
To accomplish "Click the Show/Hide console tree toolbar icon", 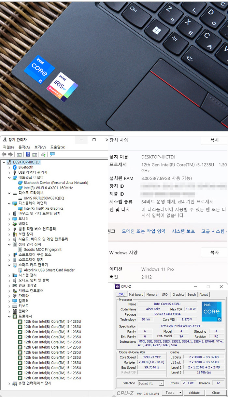I will (x=19, y=154).
